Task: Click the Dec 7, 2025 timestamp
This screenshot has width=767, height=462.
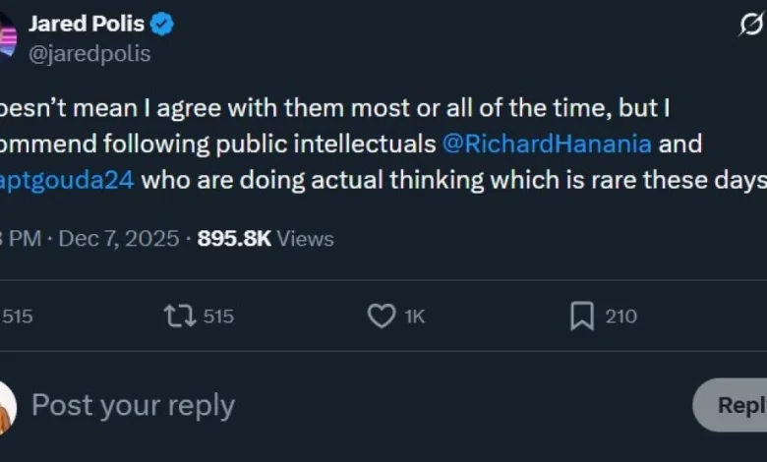Action: tap(119, 238)
